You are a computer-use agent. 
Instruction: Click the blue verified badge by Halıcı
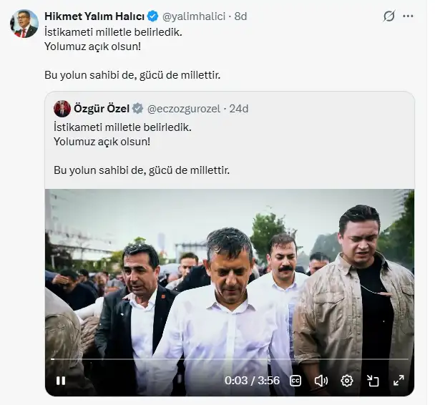coord(153,16)
